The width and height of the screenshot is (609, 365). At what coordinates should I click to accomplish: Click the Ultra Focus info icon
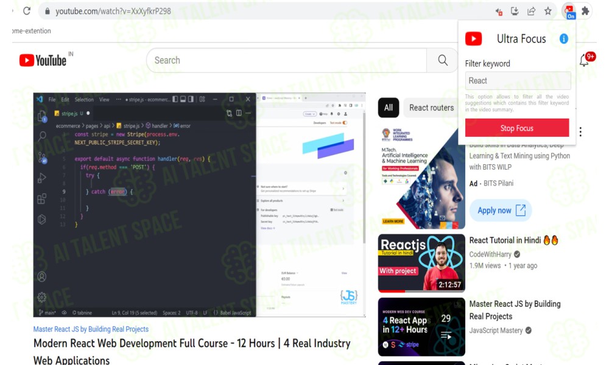[563, 39]
